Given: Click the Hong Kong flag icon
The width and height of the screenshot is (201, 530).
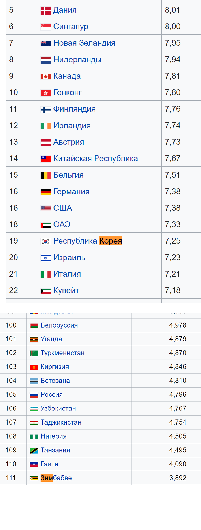Looking at the screenshot, I should pos(46,93).
